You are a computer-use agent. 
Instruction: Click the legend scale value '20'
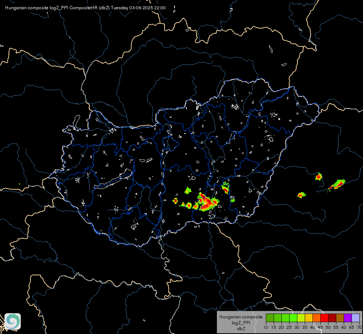tap(281, 328)
